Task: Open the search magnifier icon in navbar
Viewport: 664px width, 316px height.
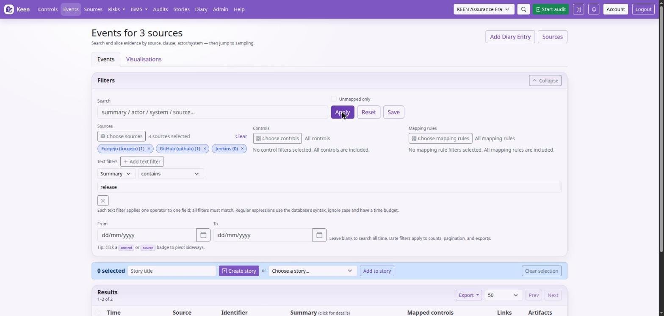Action: pos(523,9)
